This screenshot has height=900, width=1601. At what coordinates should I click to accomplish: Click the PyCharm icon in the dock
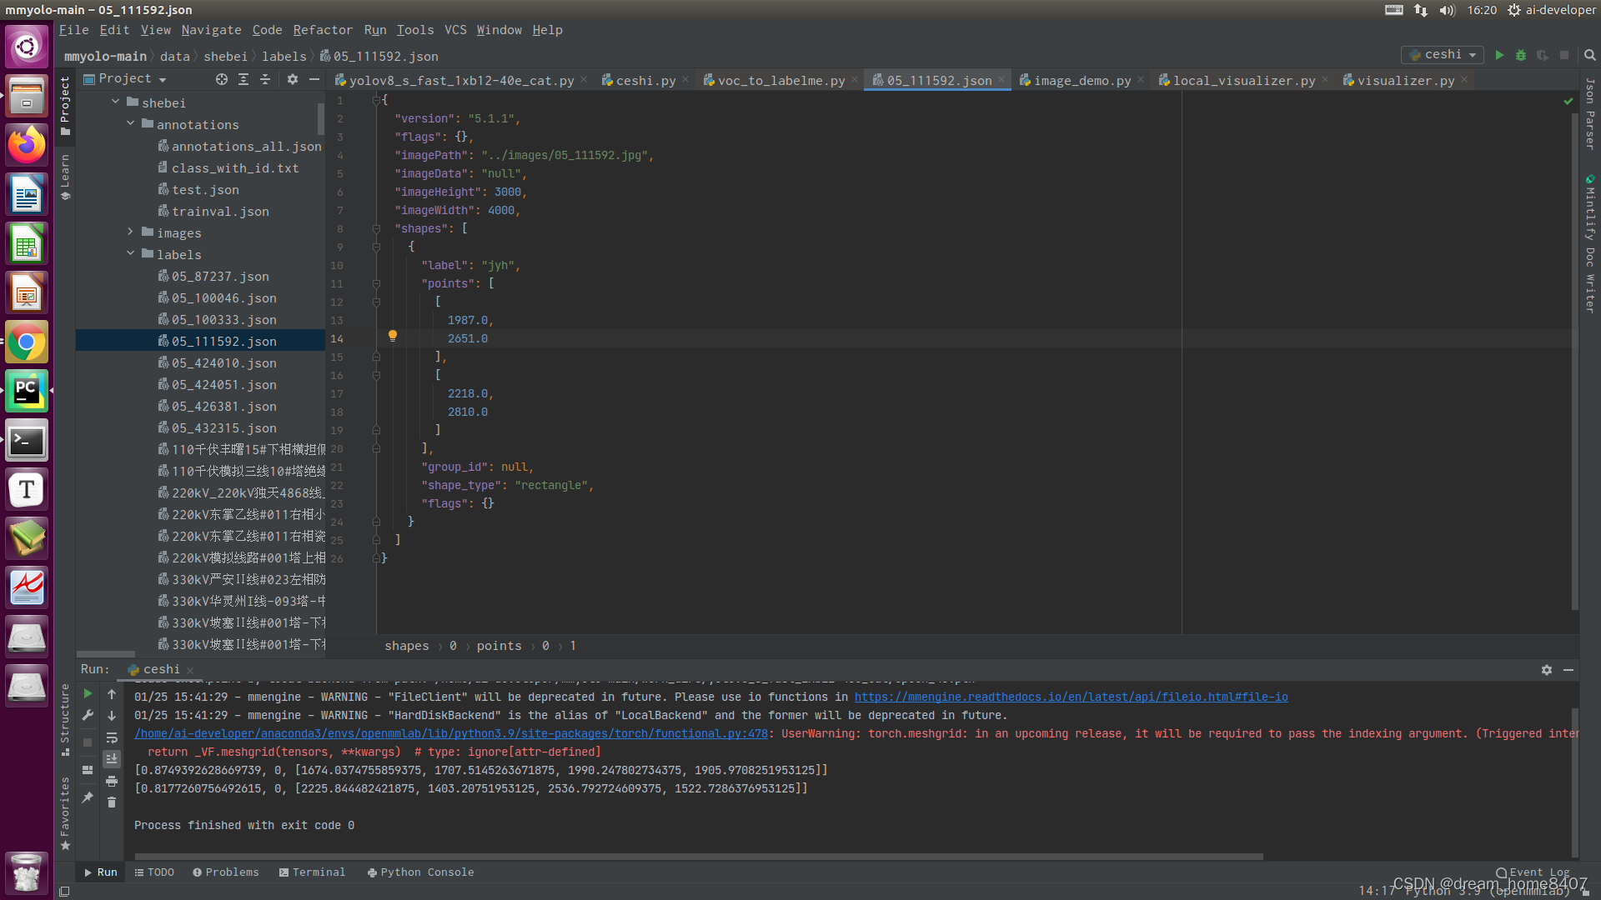pos(27,392)
